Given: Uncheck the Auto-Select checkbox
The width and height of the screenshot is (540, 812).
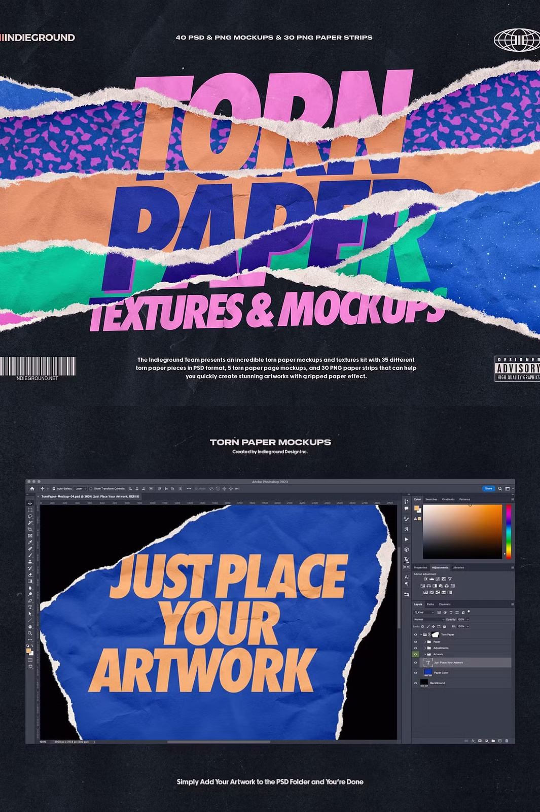Looking at the screenshot, I should tap(54, 489).
